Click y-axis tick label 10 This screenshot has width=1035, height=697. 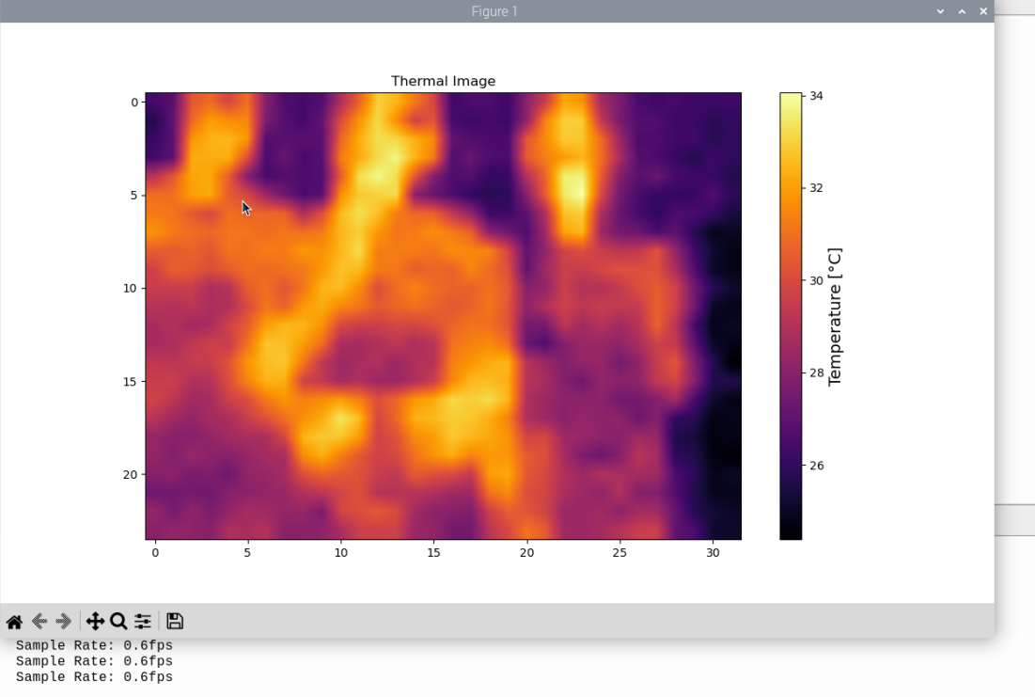tap(131, 289)
